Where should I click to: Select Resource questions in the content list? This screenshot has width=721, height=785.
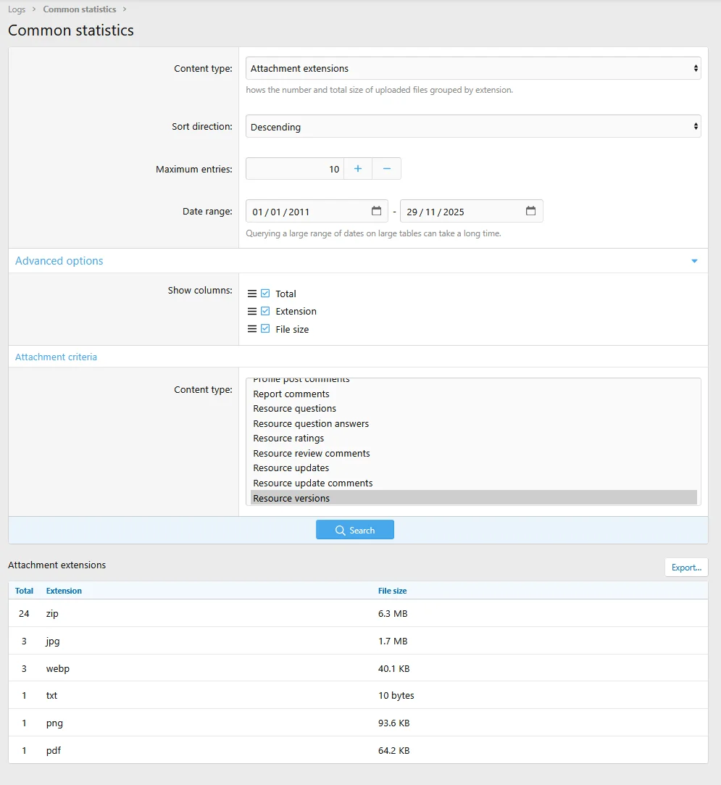294,408
